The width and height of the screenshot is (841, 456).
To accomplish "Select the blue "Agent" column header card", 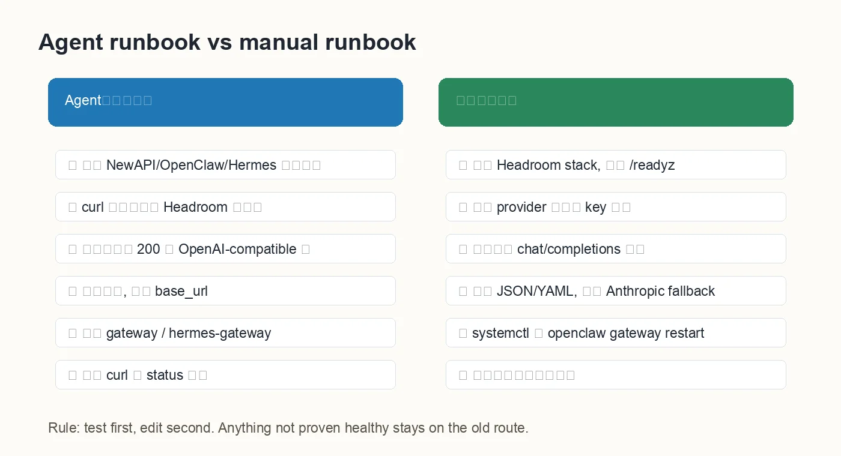I will (225, 102).
